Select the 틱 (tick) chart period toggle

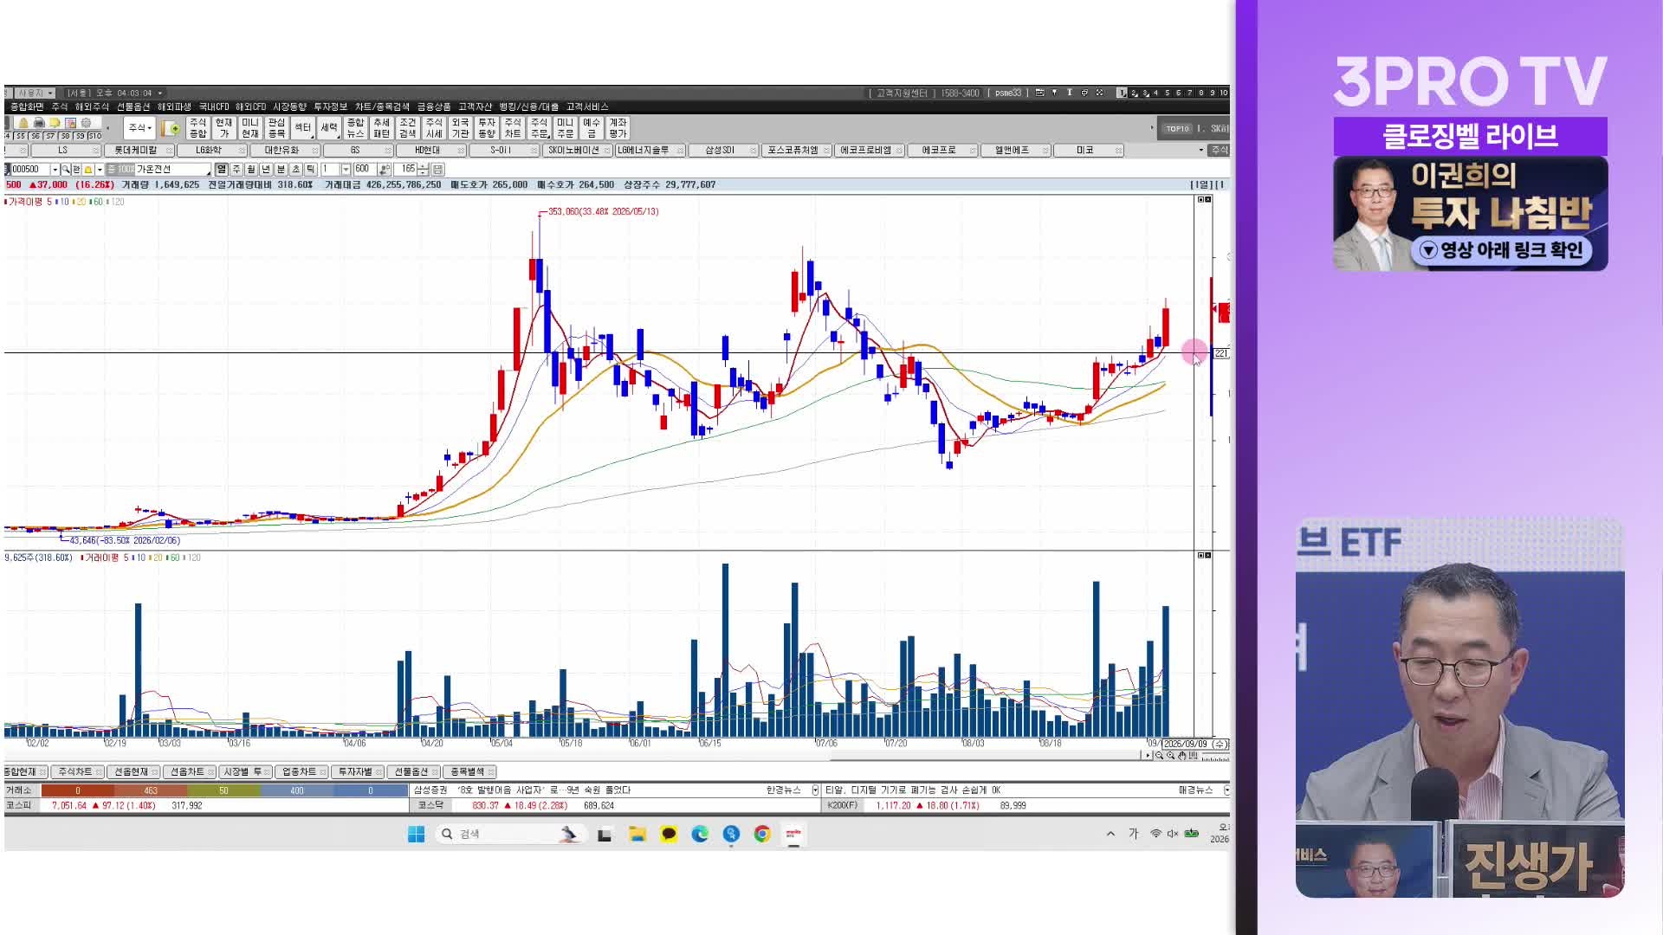pyautogui.click(x=310, y=169)
